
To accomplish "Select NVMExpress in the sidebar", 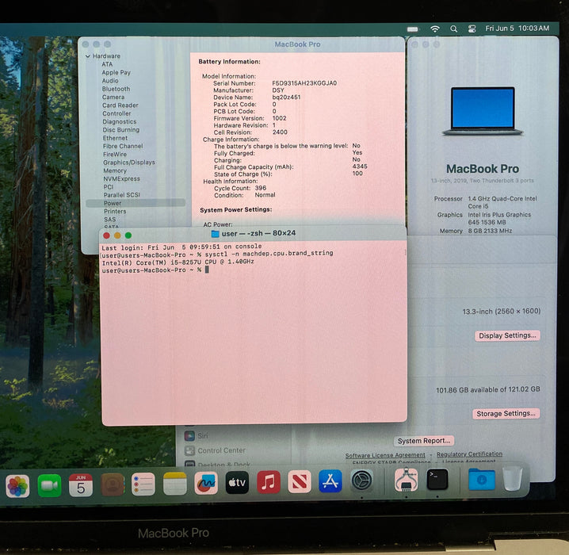I will (x=121, y=178).
